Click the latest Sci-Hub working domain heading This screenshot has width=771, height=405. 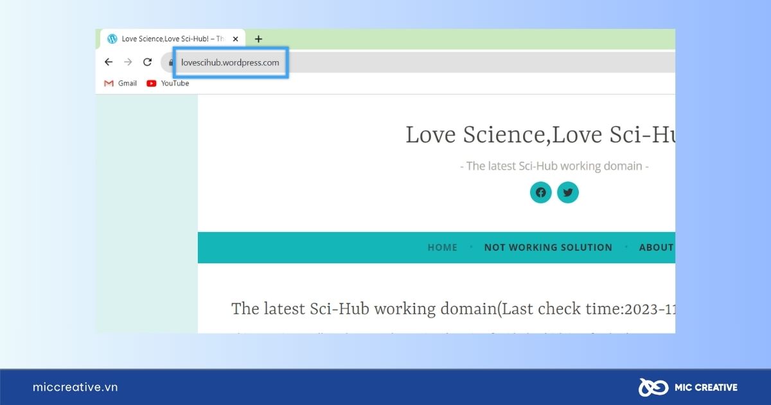click(x=453, y=309)
